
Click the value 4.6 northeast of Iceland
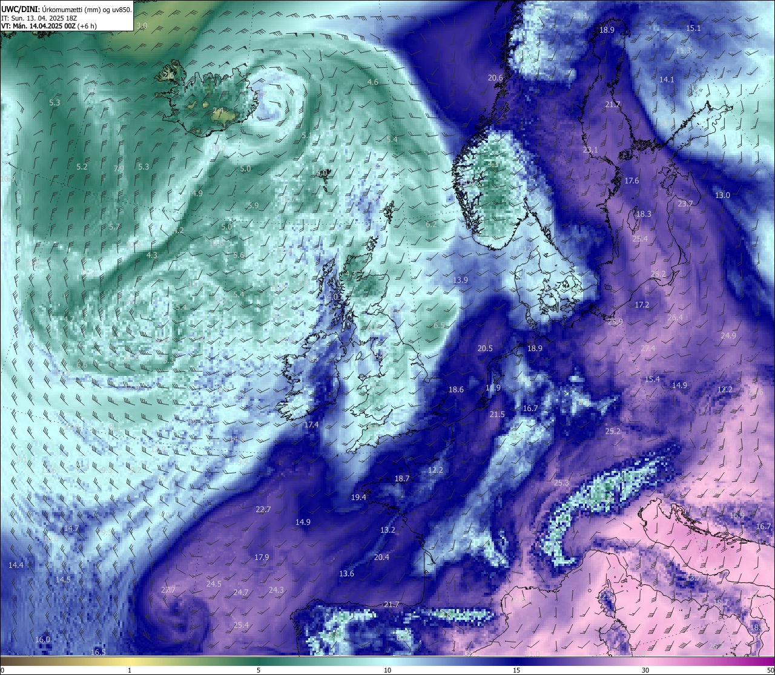tap(373, 82)
